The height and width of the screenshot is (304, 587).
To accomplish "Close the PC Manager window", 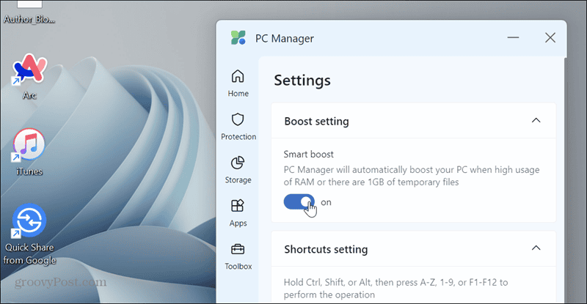I will [x=550, y=37].
